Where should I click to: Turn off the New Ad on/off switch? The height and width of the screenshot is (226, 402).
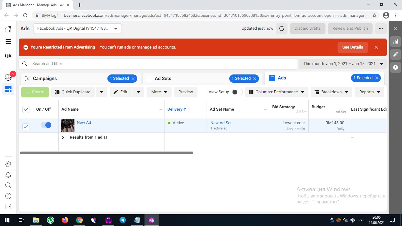click(x=46, y=125)
